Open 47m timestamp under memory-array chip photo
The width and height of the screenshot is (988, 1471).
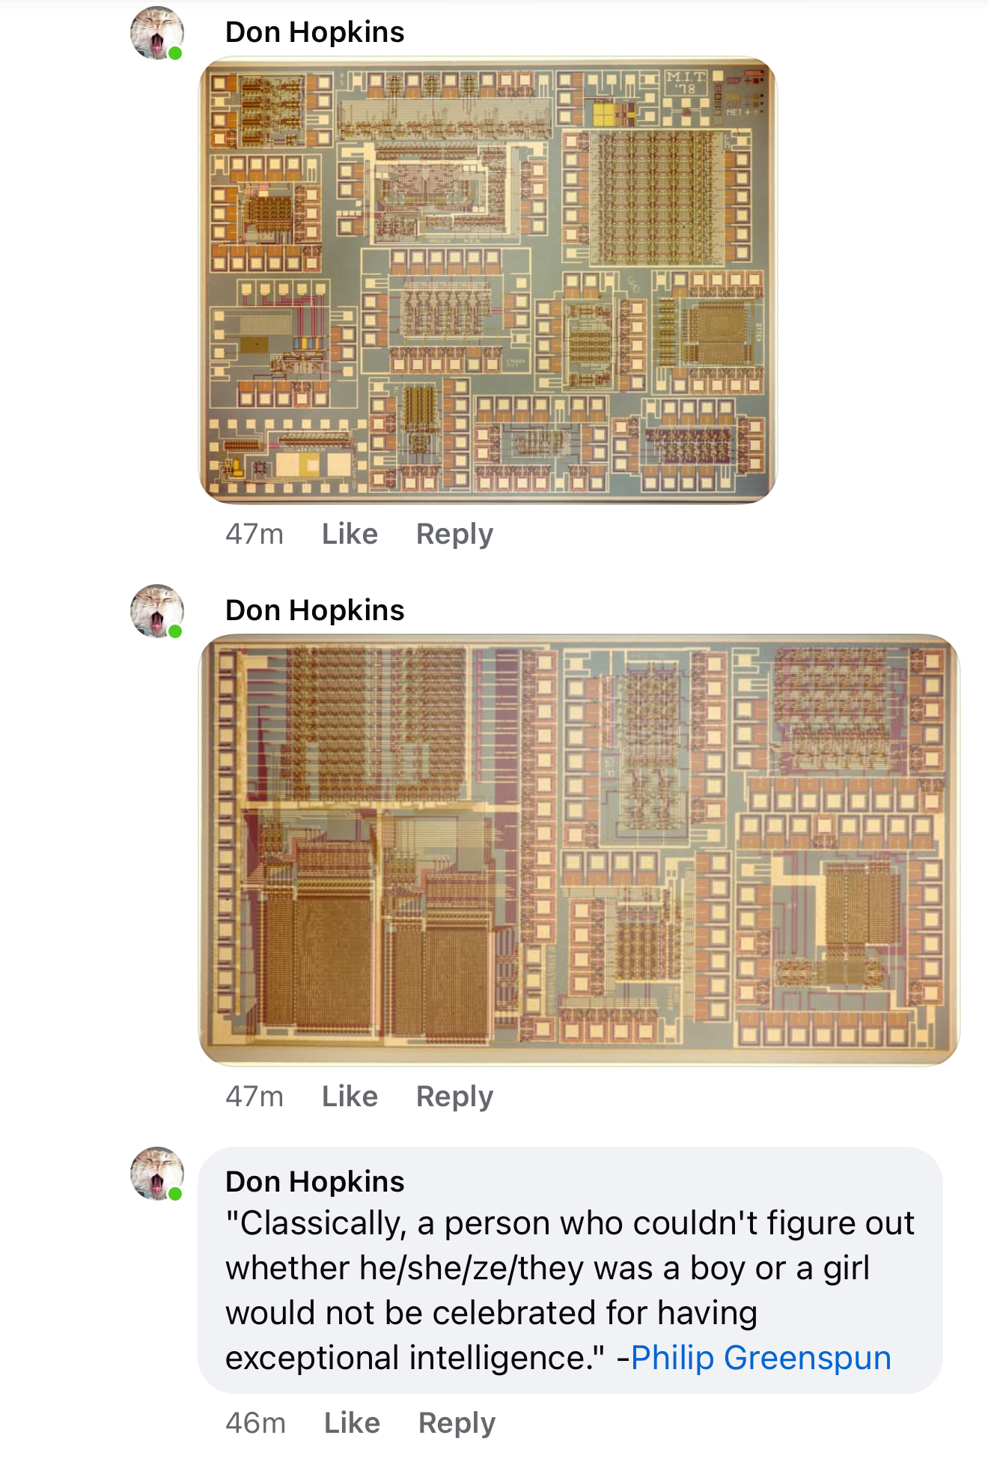pyautogui.click(x=254, y=1097)
